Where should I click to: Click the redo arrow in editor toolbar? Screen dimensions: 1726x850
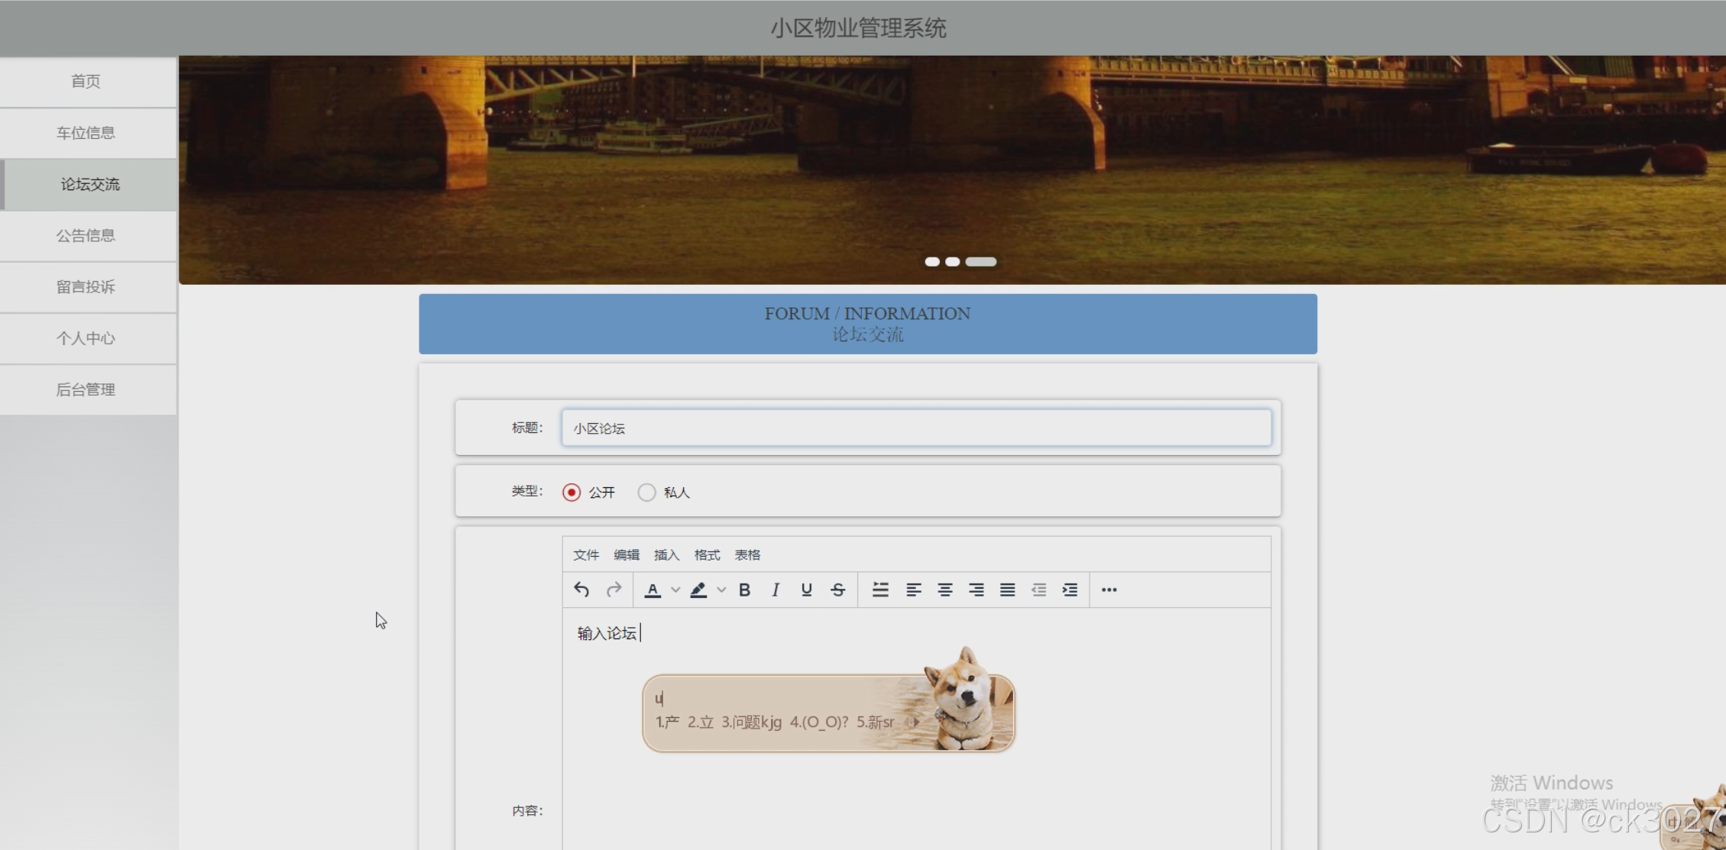614,590
